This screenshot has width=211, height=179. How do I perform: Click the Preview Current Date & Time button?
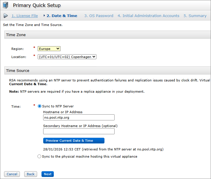(x=74, y=141)
